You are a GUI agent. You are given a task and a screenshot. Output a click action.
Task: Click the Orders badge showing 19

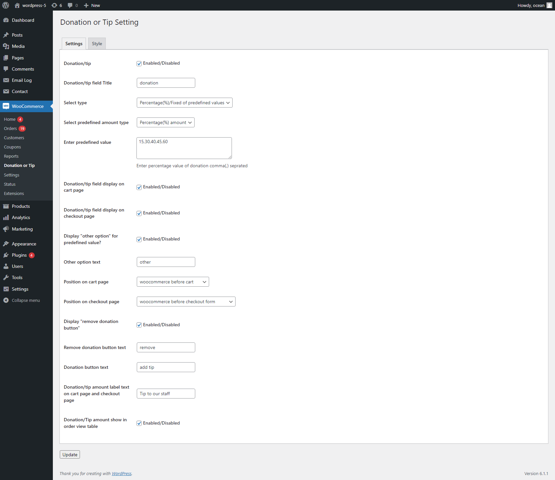(22, 128)
